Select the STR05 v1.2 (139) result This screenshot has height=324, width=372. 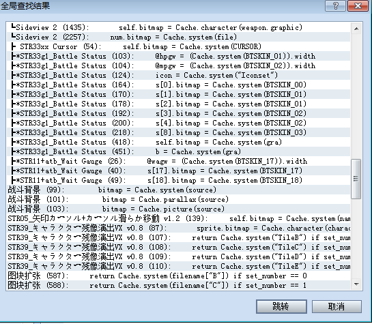point(178,218)
